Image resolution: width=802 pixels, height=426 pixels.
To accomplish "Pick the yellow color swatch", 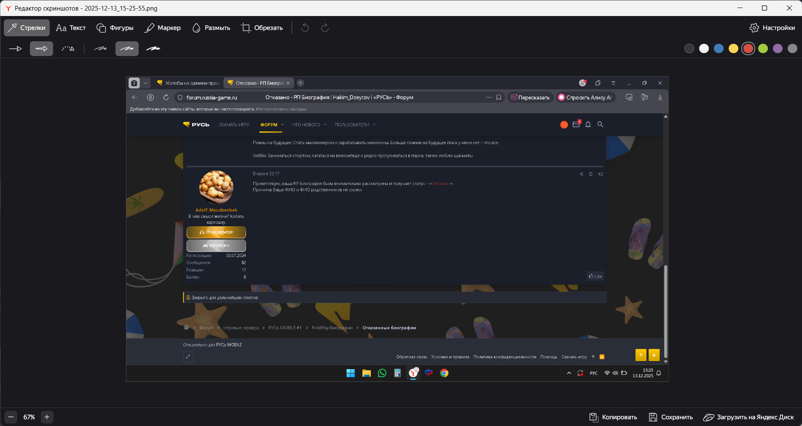I will tap(733, 48).
